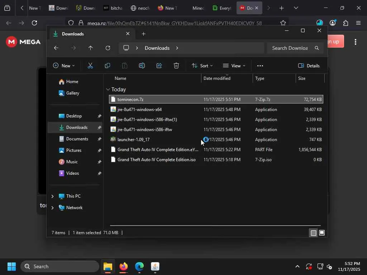
Task: Open the New dropdown in Explorer
Action: click(64, 66)
